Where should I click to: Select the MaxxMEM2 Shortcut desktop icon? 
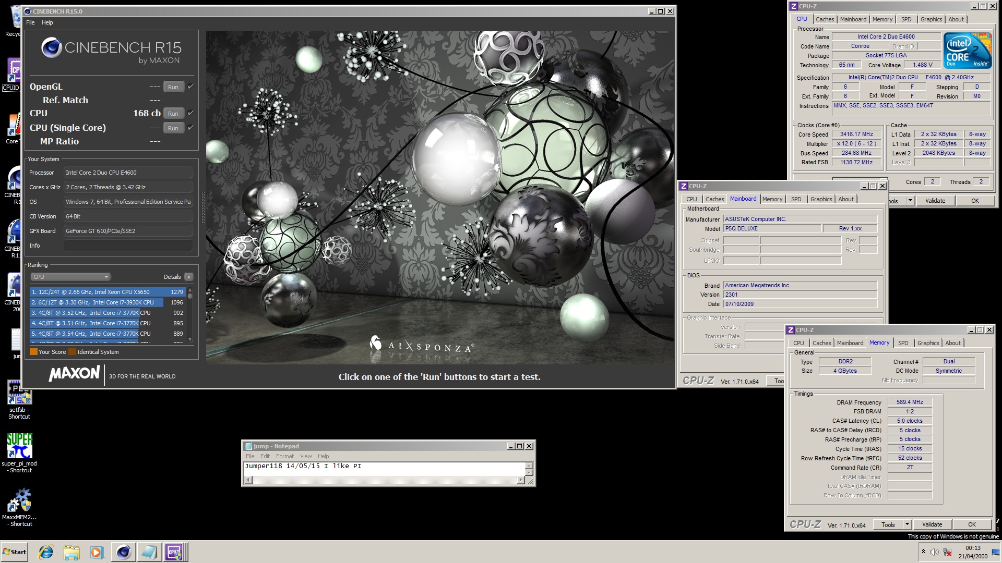[x=19, y=508]
